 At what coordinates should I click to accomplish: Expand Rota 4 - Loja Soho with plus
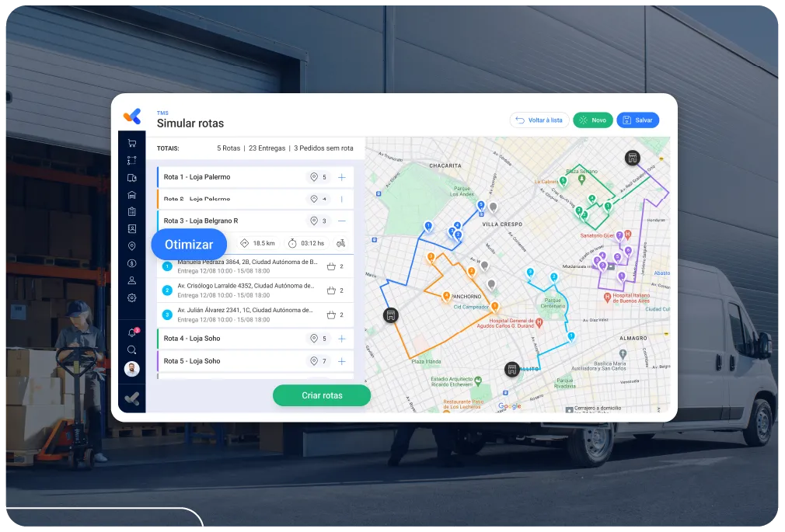click(x=342, y=339)
